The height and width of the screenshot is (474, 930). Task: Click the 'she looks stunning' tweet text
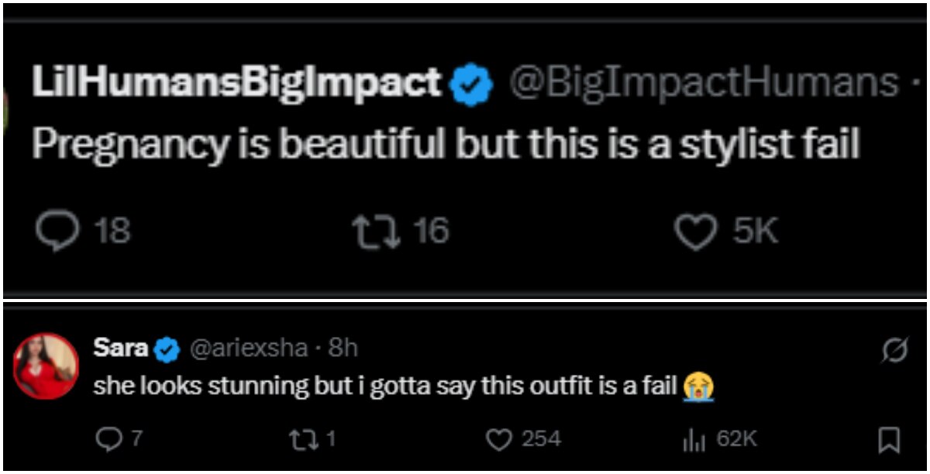pyautogui.click(x=403, y=386)
